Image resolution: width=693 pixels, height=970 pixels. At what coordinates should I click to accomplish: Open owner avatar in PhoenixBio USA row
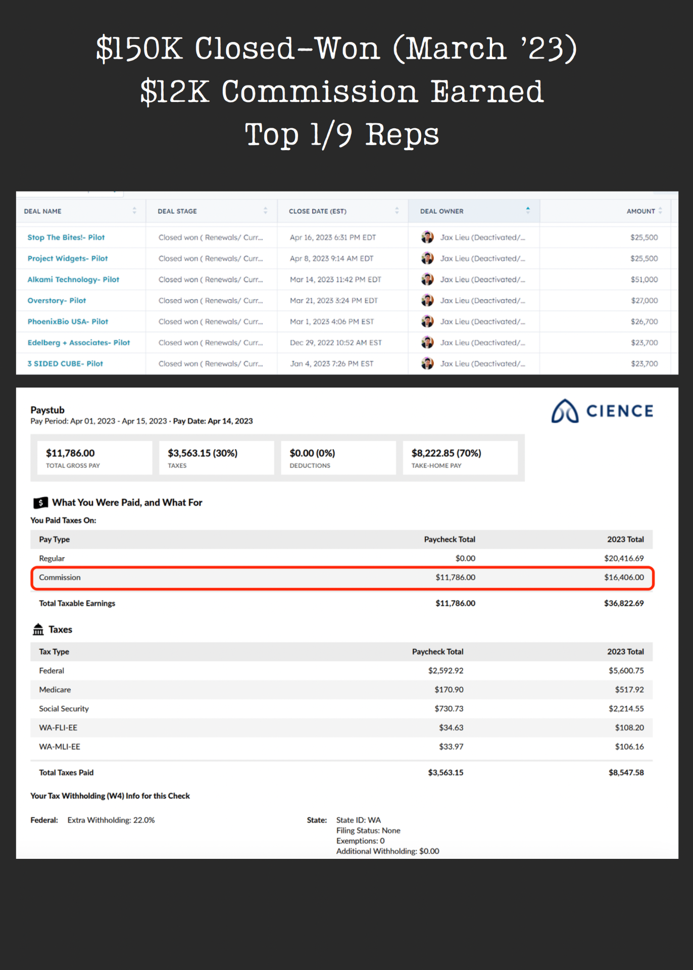(427, 321)
